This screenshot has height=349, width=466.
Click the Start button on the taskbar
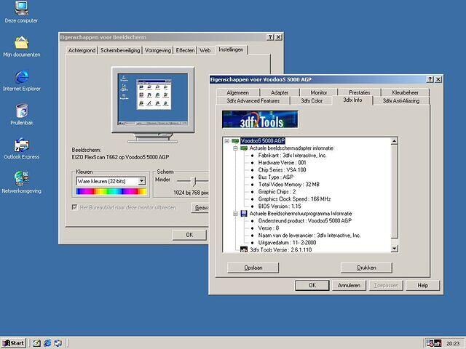pos(14,343)
